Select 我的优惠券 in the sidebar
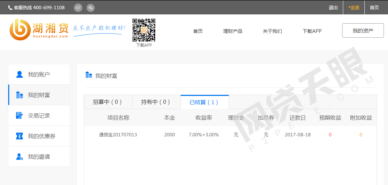This screenshot has height=185, width=388. [39, 136]
